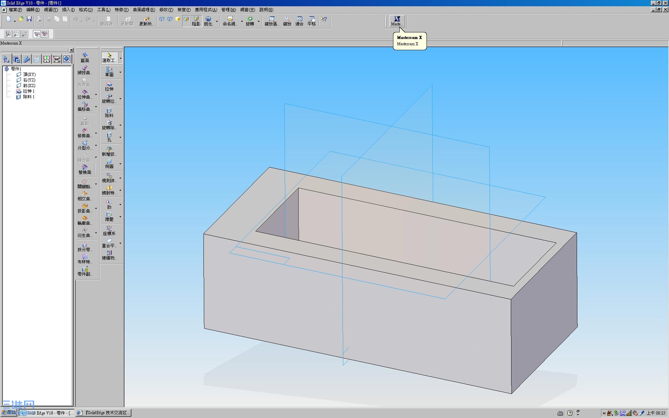Toggle shaded with visible edges display

186,19
